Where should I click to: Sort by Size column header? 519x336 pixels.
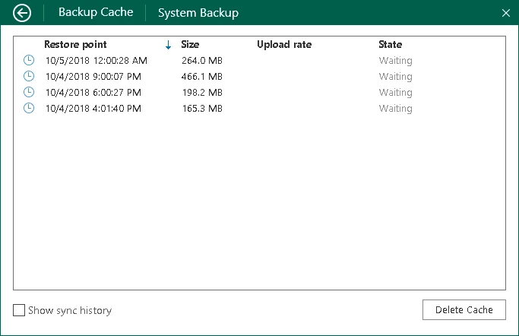[x=190, y=45]
